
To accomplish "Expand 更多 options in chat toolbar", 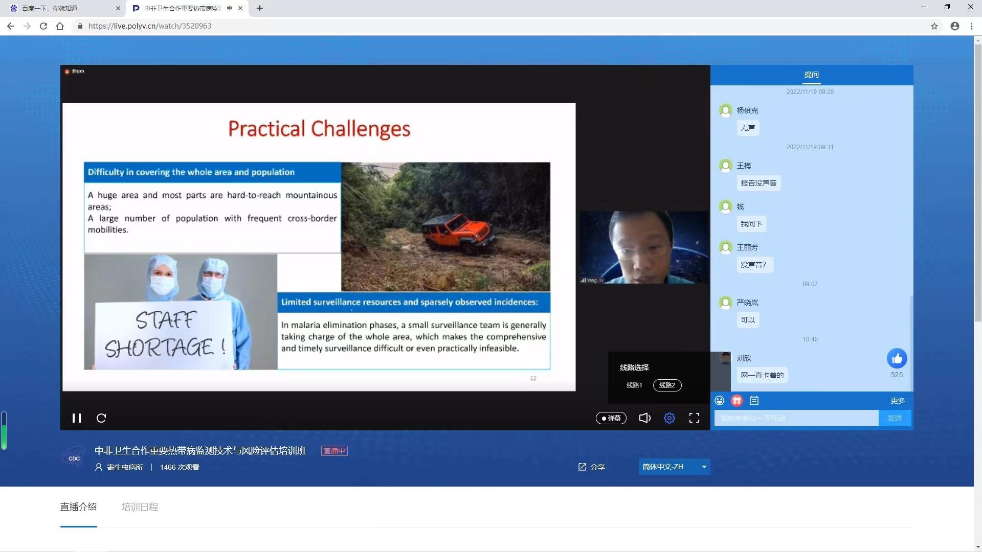I will 899,401.
